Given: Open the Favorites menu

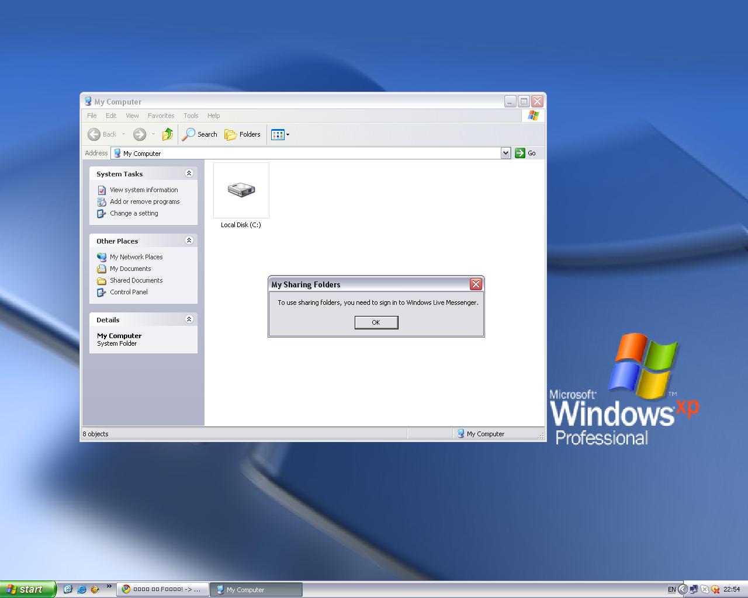Looking at the screenshot, I should pos(161,116).
